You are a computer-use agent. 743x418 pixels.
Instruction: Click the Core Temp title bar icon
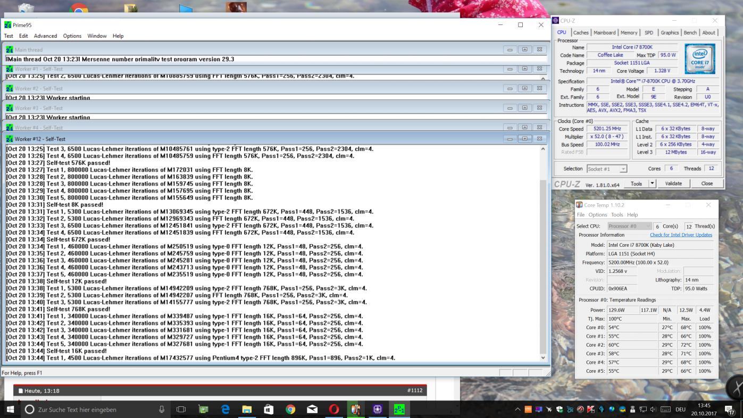click(x=579, y=205)
